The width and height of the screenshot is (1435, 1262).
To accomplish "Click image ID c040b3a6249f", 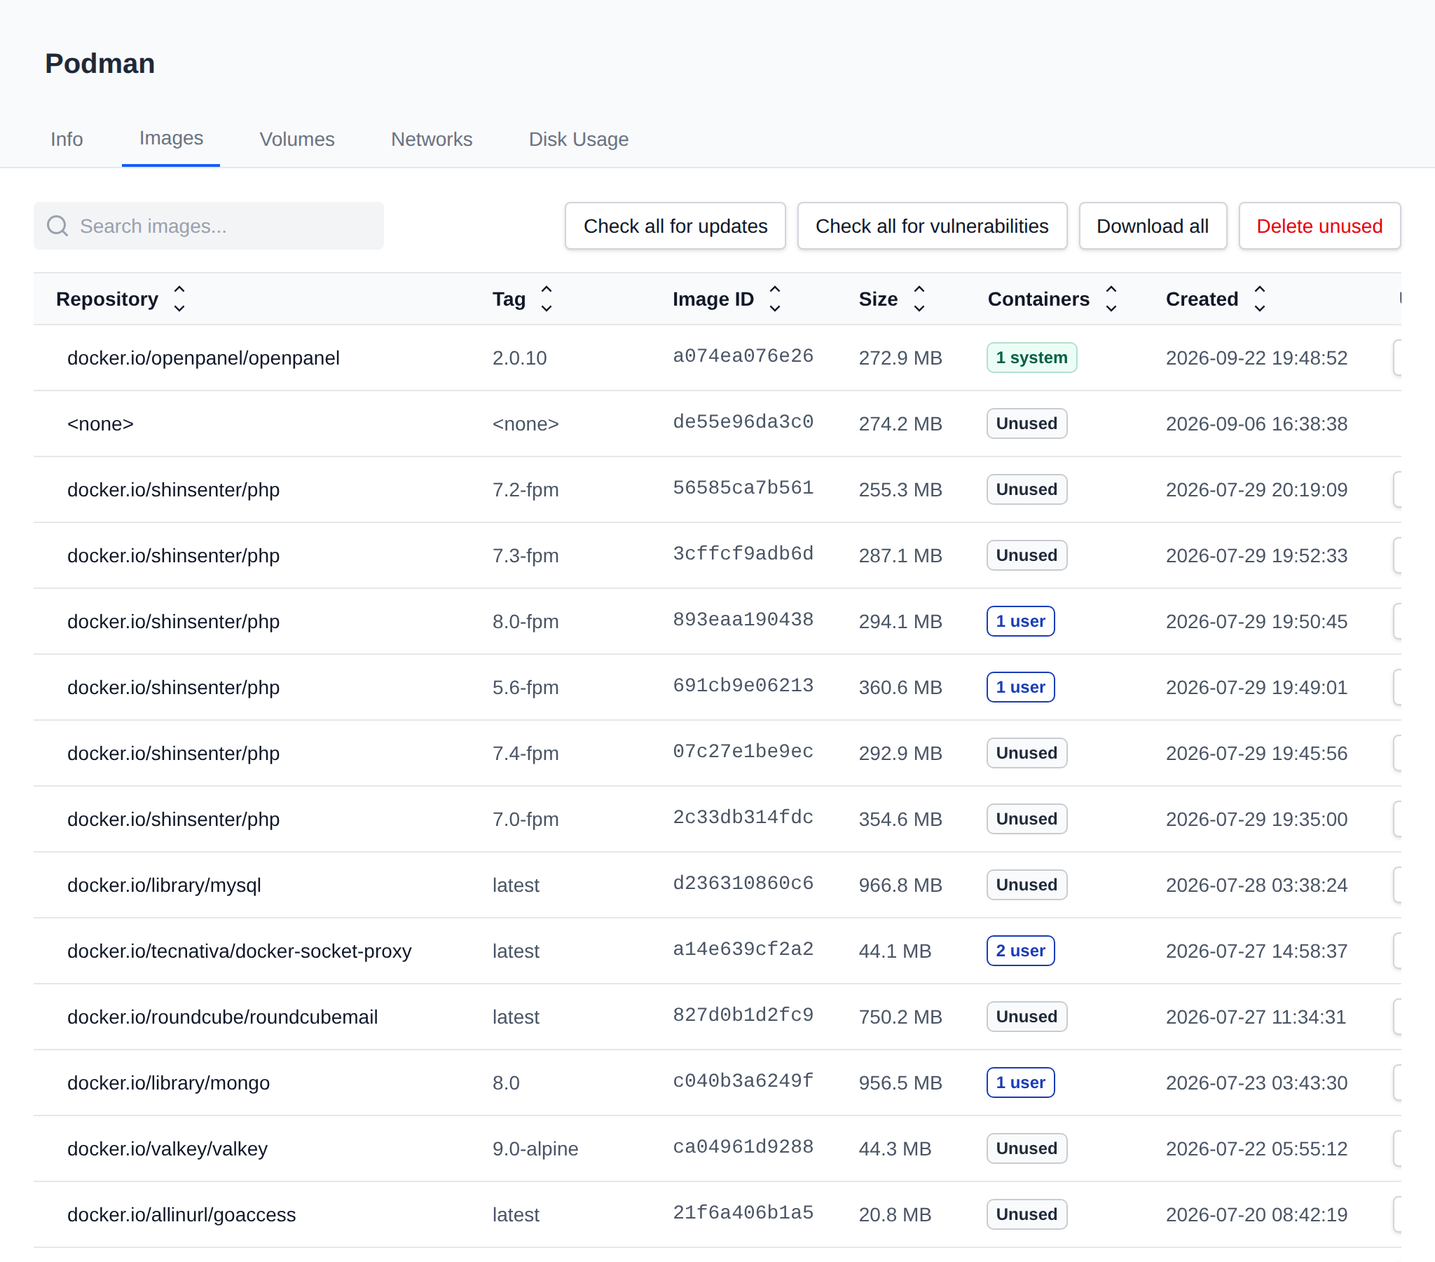I will 743,1080.
